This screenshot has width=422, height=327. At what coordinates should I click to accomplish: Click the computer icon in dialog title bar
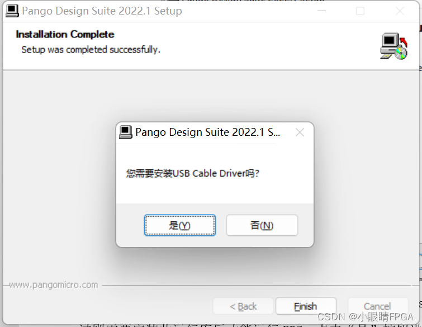tap(125, 132)
